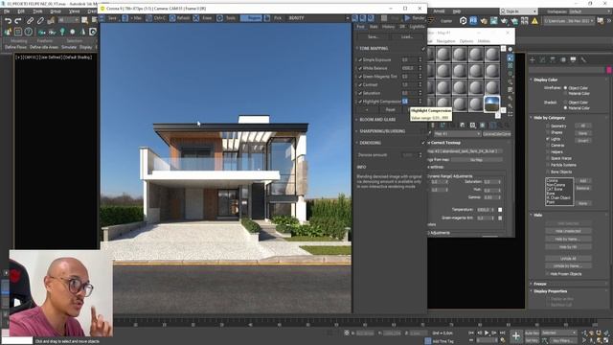Collapse the Hide by Category rollout
613x345 pixels.
(x=549, y=118)
